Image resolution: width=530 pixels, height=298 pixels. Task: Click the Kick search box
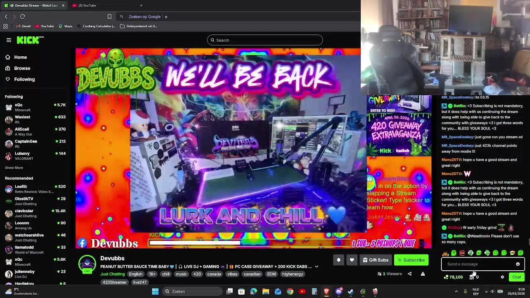[x=265, y=40]
